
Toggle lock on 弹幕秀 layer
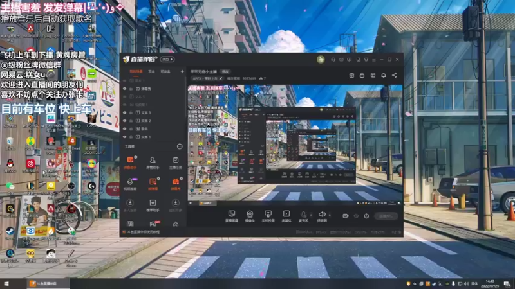[131, 89]
